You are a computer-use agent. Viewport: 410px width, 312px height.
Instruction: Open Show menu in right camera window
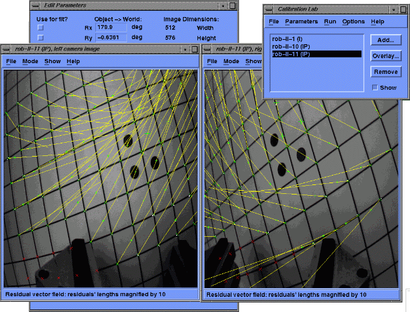point(253,61)
